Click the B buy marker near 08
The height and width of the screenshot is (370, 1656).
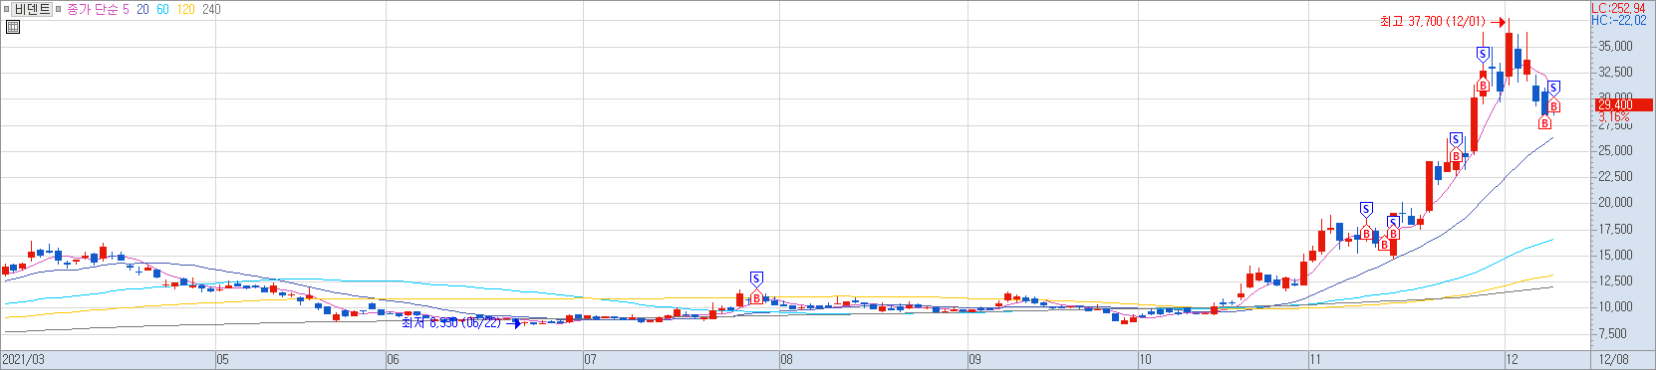coord(756,297)
